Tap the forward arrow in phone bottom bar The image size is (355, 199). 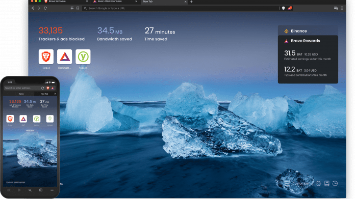[x=19, y=190]
